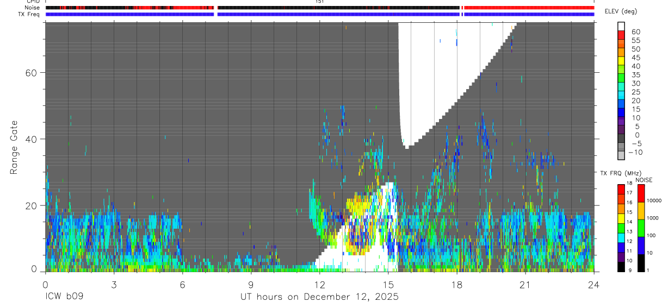Click the '−10' label on the ELEV legend
The image size is (668, 308).
click(635, 153)
